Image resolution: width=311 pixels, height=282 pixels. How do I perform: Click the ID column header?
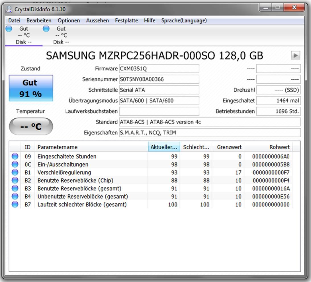[x=28, y=147]
